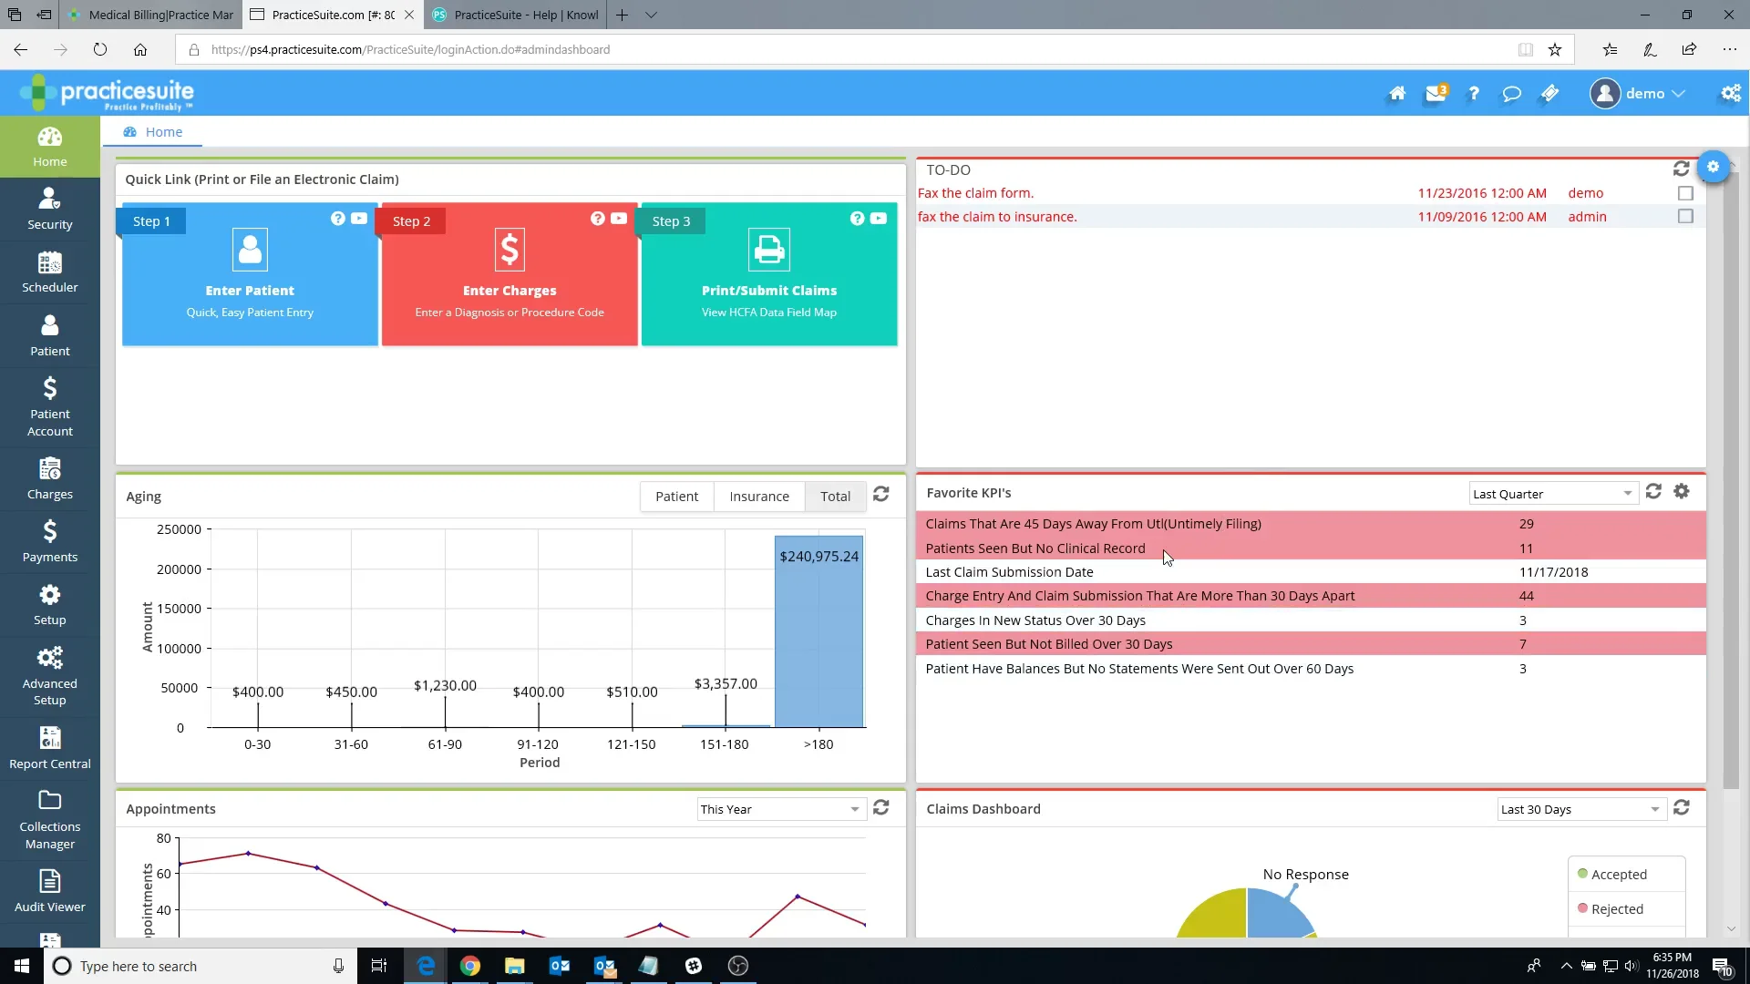Screen dimensions: 1750x984
Task: Open the Last Quarter KPI dropdown
Action: click(1554, 493)
